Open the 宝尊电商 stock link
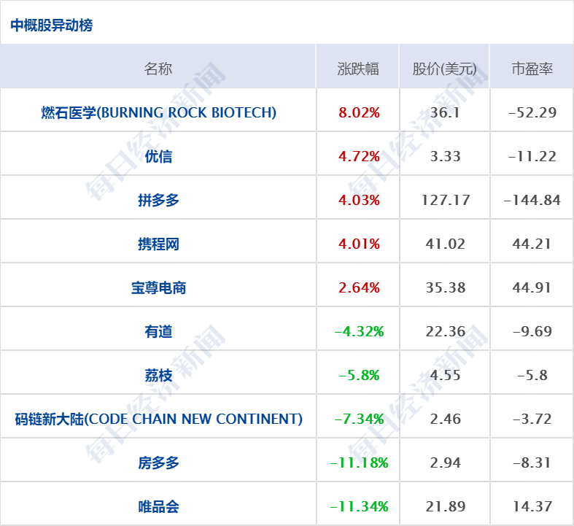Viewport: 574px width, 526px height. tap(158, 287)
